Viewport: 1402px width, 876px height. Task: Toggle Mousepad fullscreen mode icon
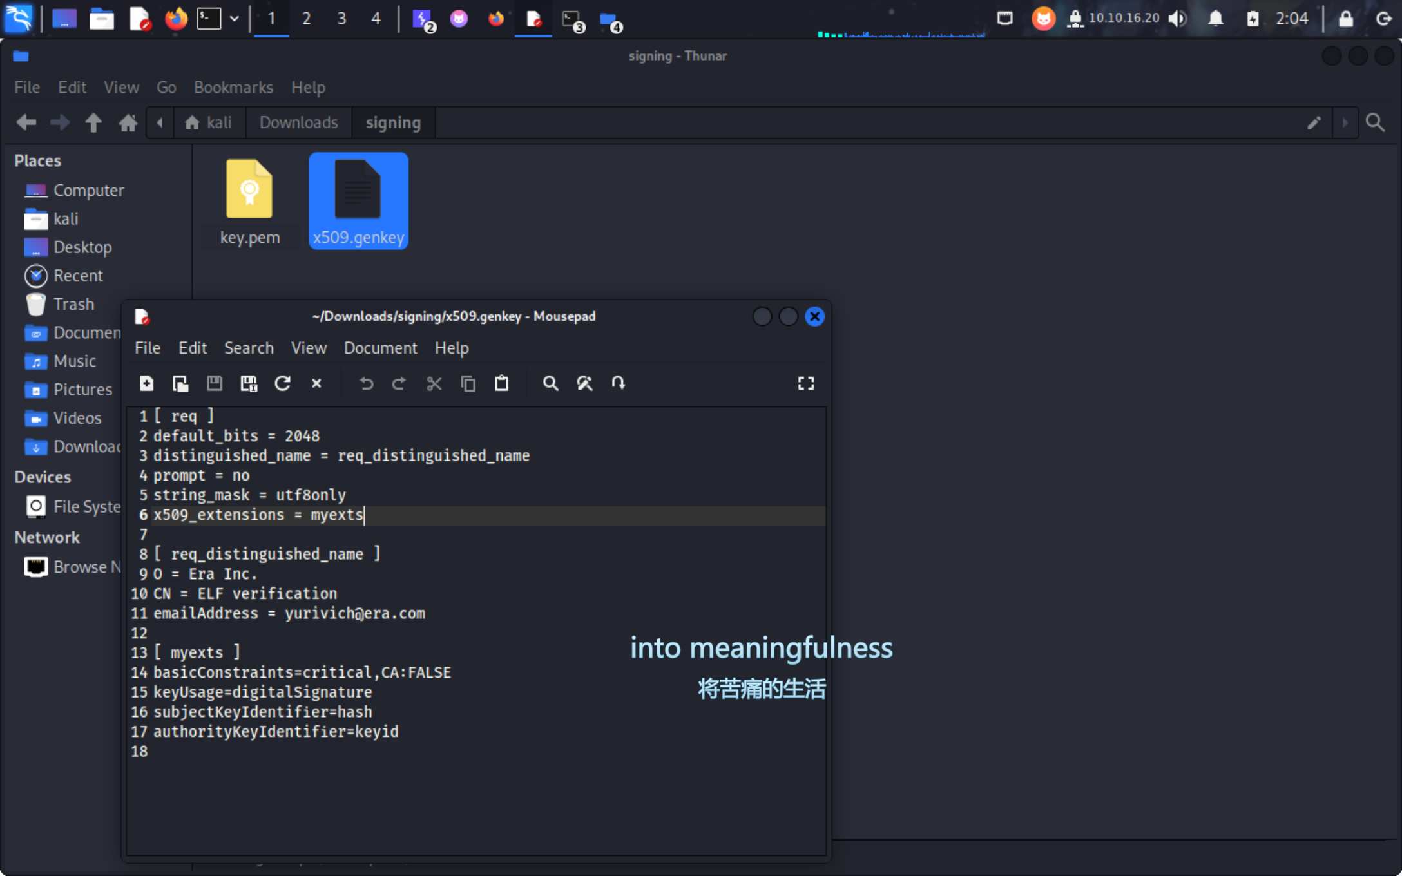pos(805,384)
